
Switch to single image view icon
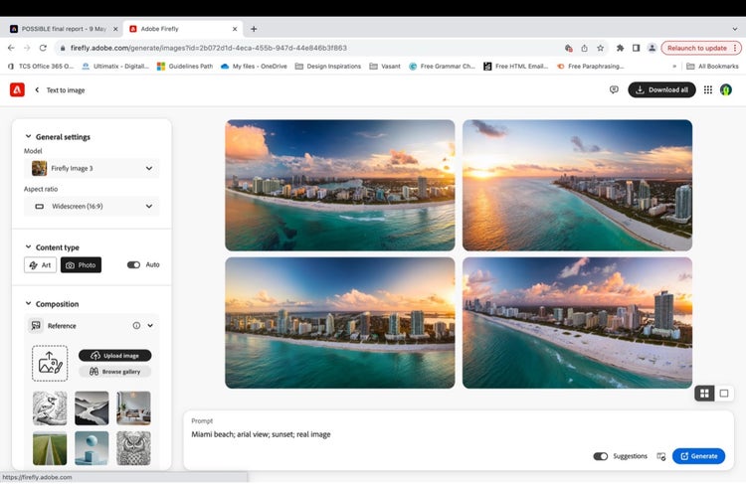tap(724, 394)
